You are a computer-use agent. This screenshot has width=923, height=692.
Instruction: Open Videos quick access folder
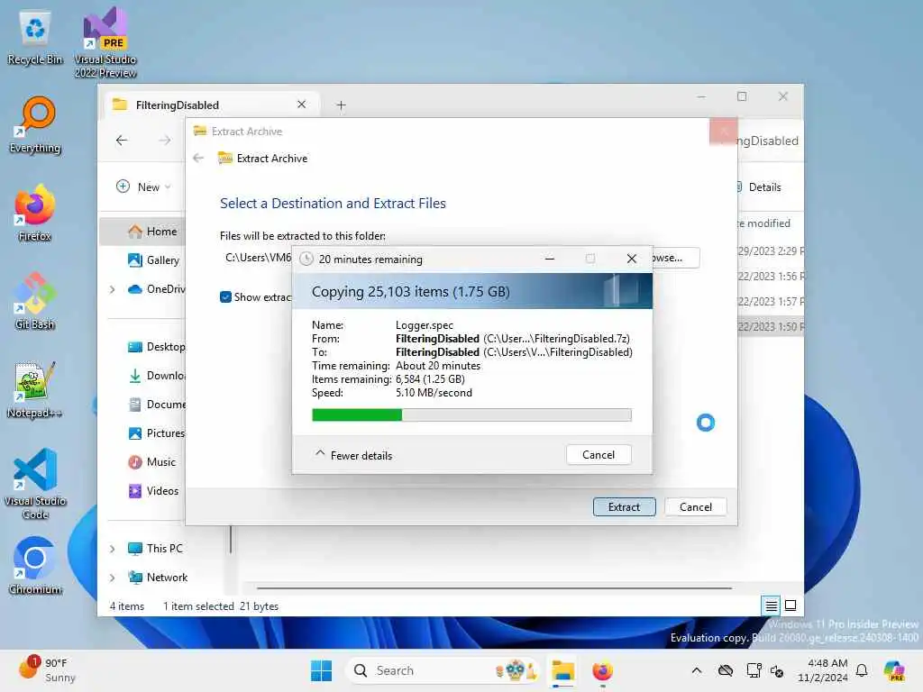pos(153,491)
